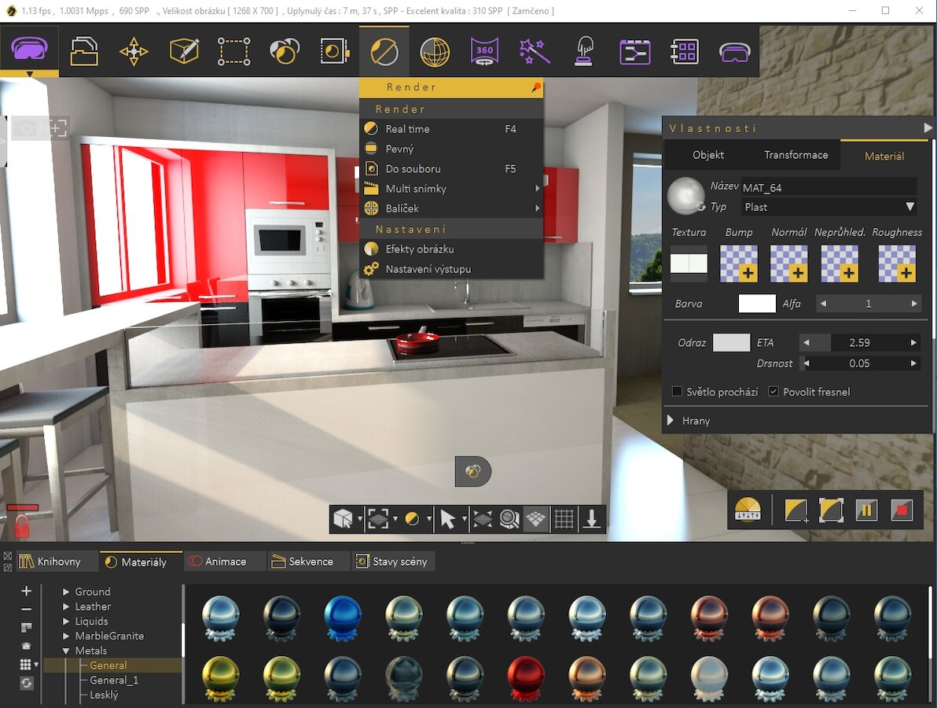Click the white Barva color swatch
This screenshot has width=937, height=708.
tap(757, 304)
